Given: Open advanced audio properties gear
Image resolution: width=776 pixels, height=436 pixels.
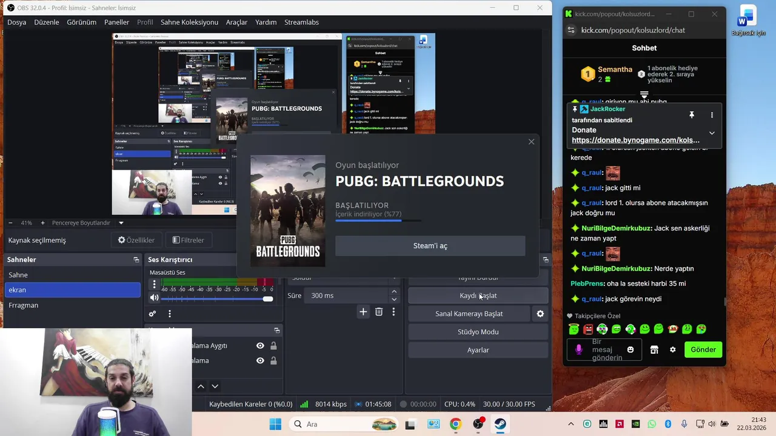Looking at the screenshot, I should (x=152, y=314).
